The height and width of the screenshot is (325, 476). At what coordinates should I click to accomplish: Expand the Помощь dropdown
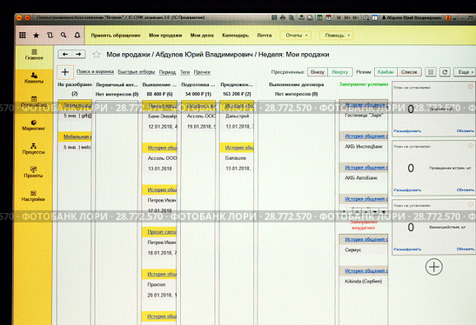pyautogui.click(x=337, y=35)
